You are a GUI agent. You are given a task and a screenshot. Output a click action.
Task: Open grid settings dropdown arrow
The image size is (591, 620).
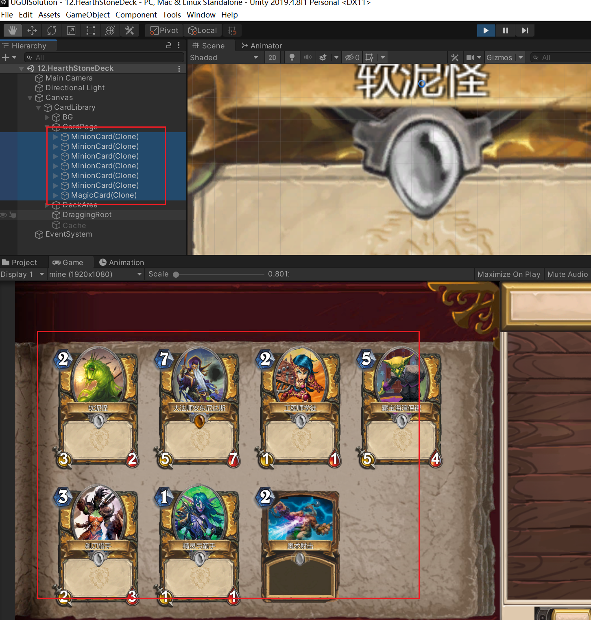point(383,58)
